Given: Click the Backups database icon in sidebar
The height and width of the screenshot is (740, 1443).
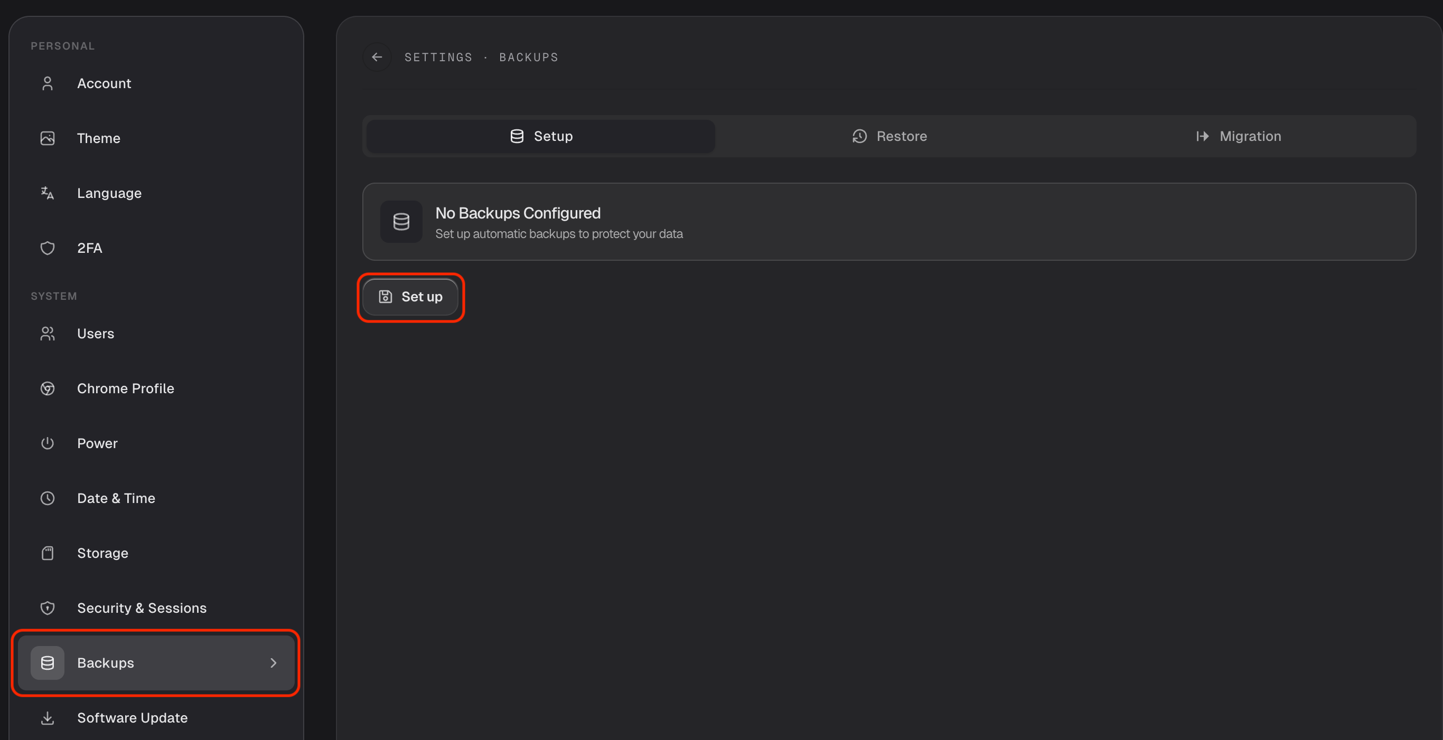Looking at the screenshot, I should click(48, 663).
